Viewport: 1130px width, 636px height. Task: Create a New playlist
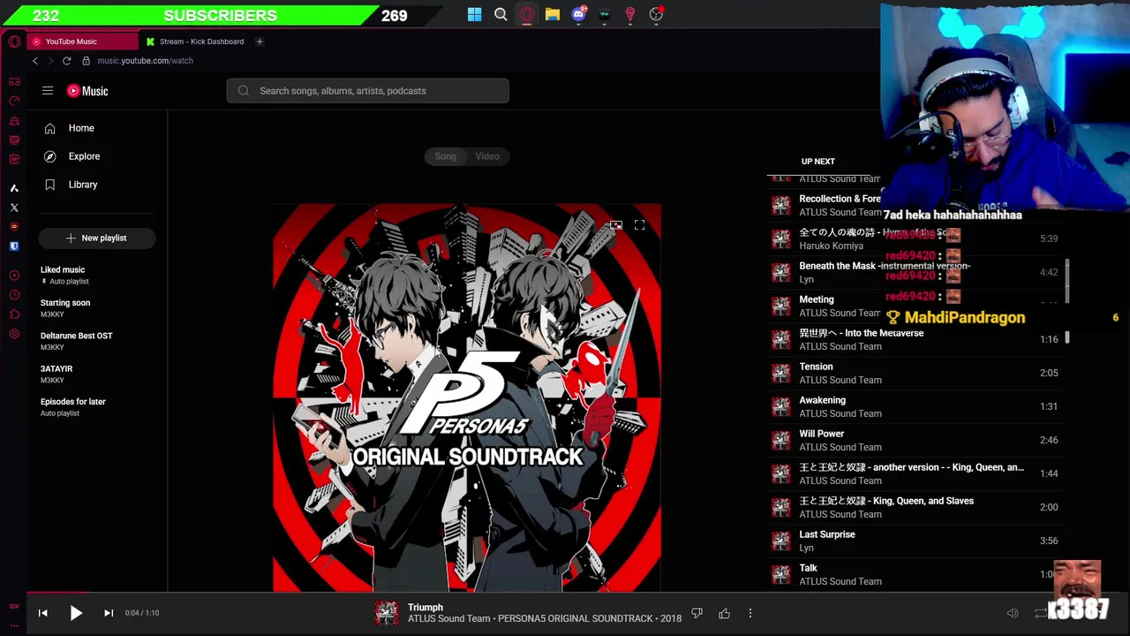(x=97, y=238)
